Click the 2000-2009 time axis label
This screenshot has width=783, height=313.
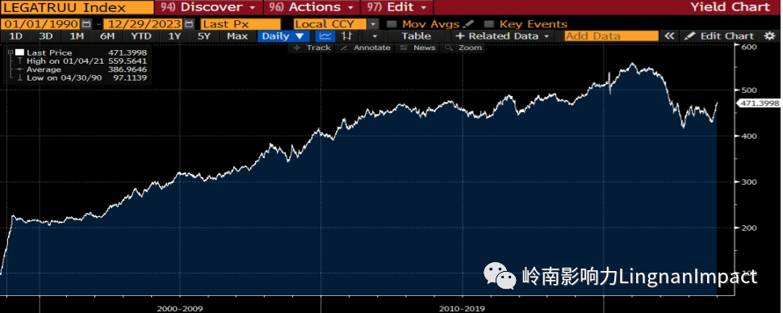180,308
